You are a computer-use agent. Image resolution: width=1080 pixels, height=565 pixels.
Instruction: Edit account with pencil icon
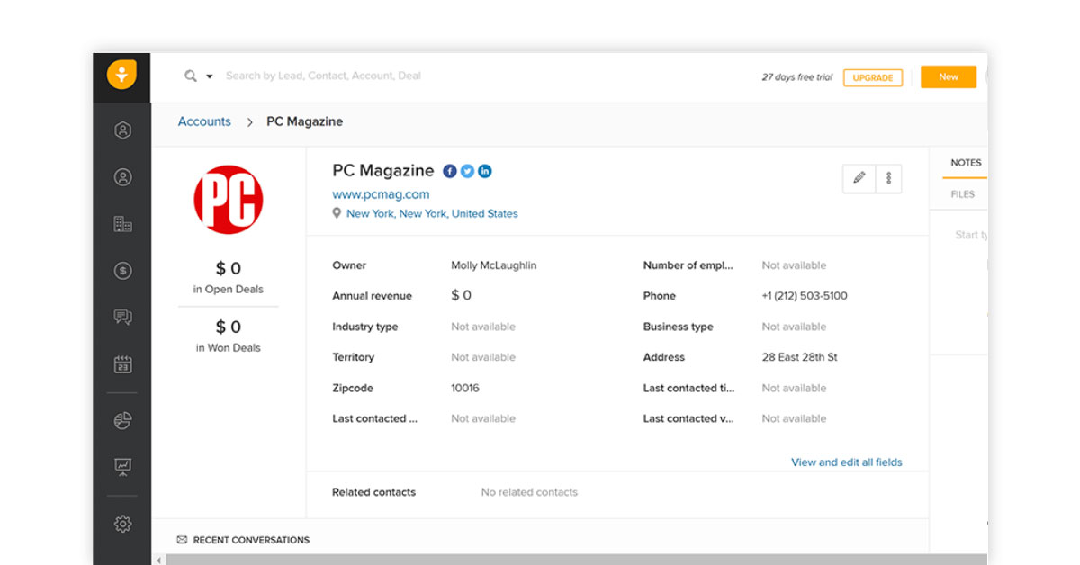pos(859,178)
